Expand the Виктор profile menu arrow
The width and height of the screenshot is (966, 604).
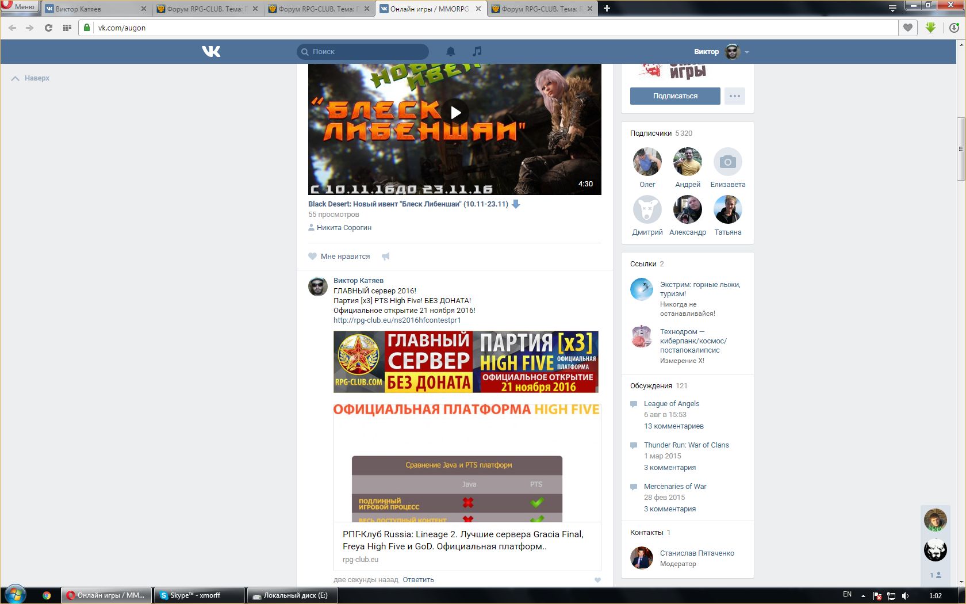pos(747,52)
